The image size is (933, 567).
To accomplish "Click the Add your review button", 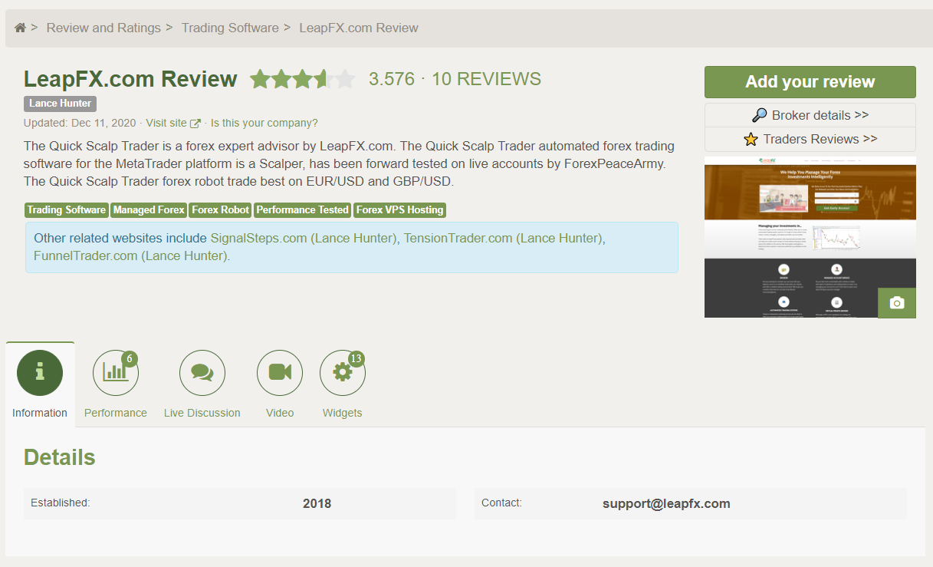I will [810, 82].
